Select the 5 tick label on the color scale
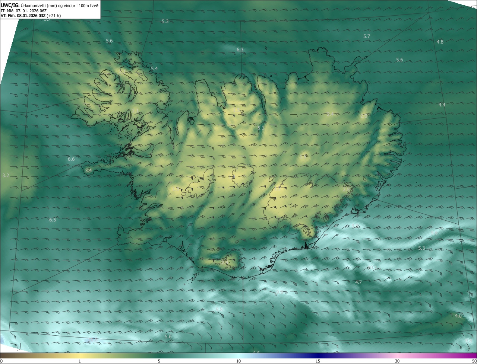 159,361
